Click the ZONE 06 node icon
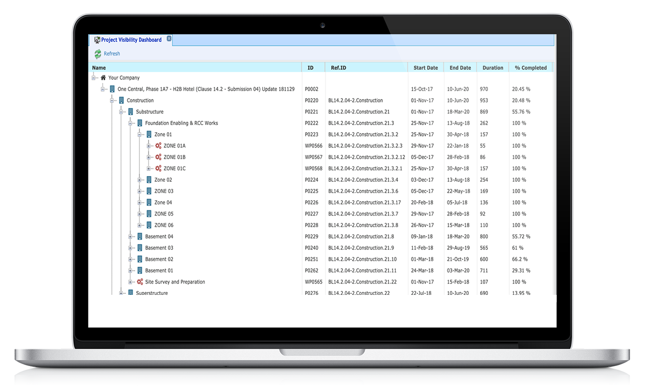 pos(149,225)
